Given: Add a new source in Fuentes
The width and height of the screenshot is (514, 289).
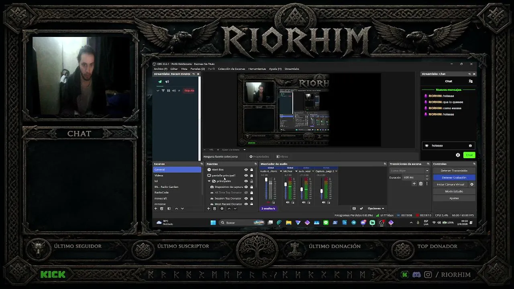Looking at the screenshot, I should click(208, 209).
